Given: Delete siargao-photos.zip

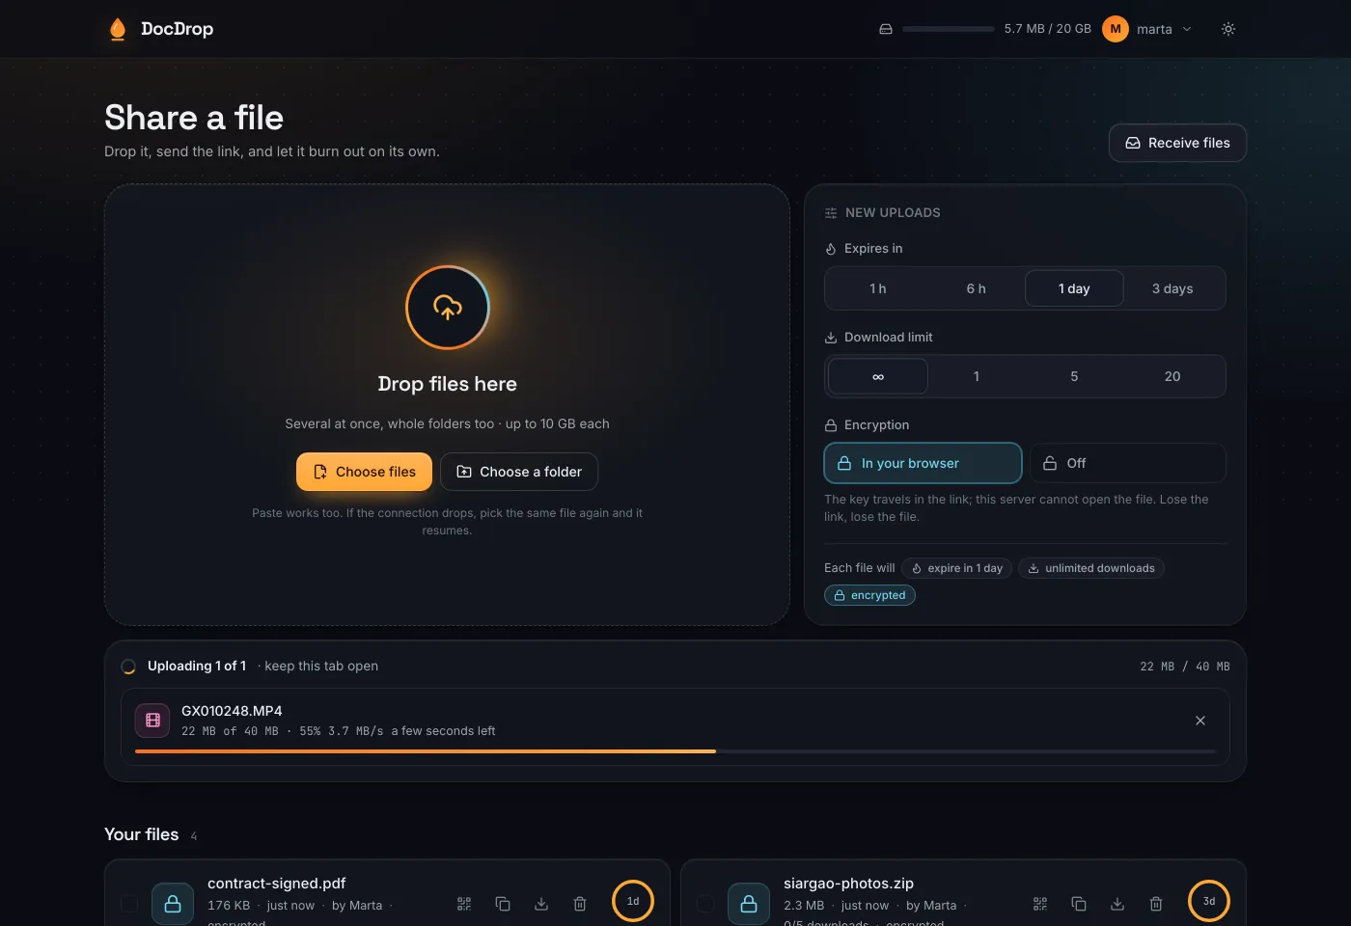Looking at the screenshot, I should pos(1156,904).
